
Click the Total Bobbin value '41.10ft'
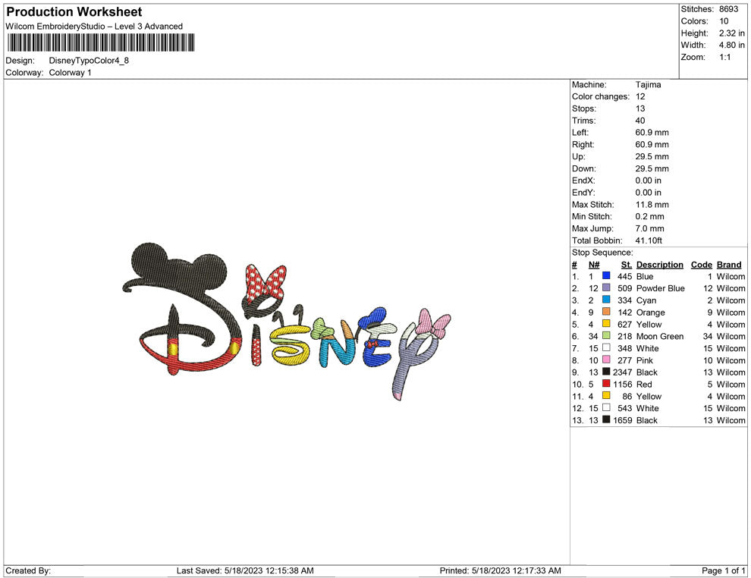coord(649,240)
